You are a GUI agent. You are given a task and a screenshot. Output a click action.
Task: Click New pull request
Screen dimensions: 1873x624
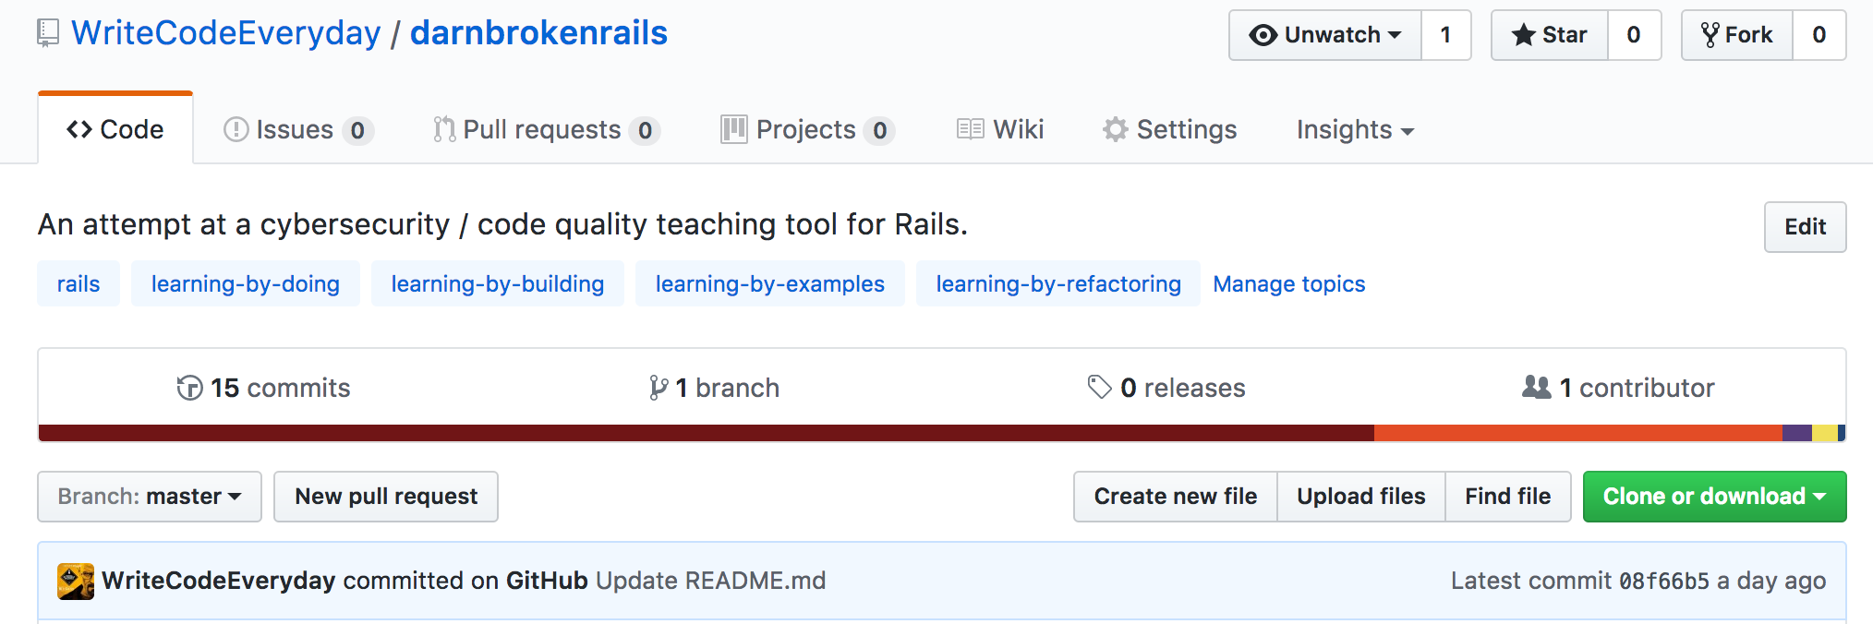386,497
